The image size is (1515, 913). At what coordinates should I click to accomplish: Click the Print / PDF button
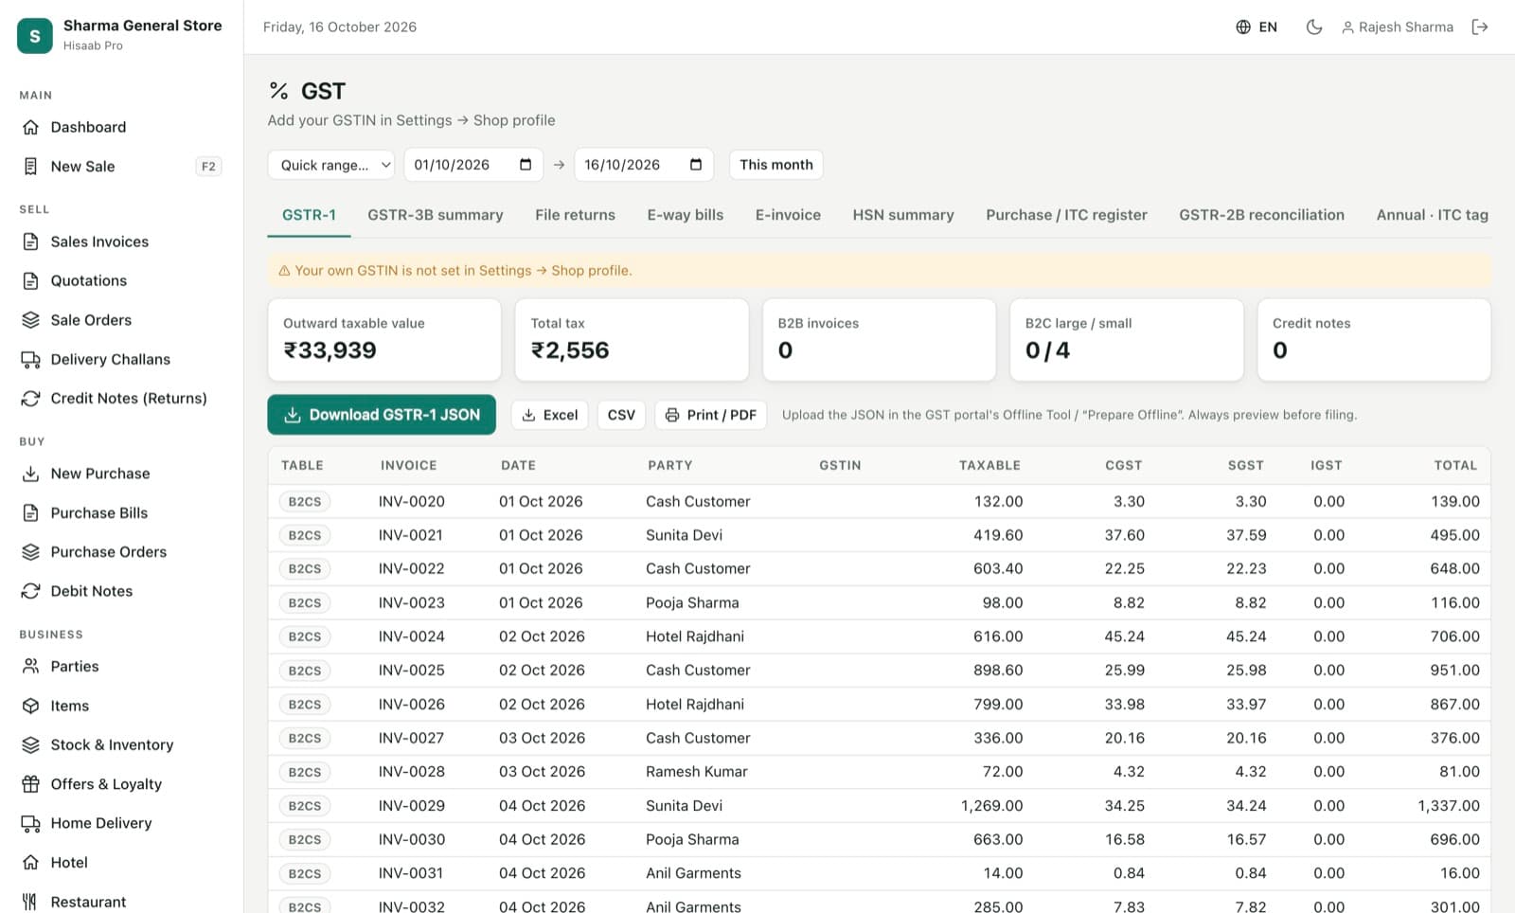(x=711, y=415)
